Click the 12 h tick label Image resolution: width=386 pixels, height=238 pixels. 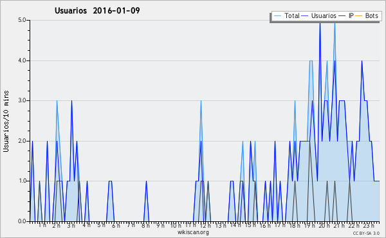click(205, 225)
